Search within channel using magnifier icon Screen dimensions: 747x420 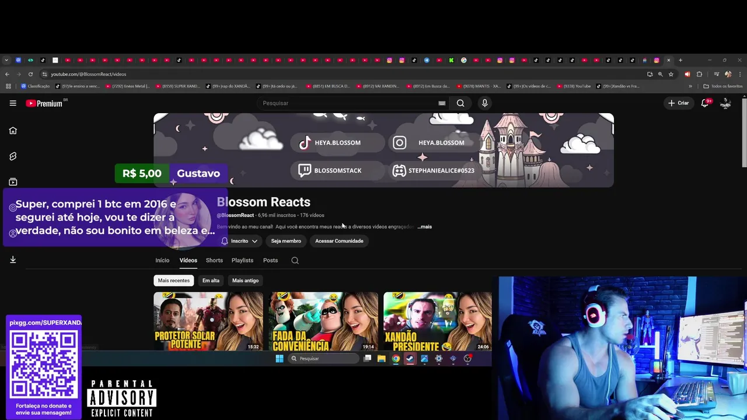coord(295,260)
